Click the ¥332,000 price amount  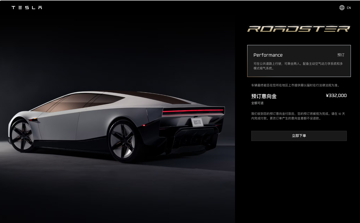336,95
